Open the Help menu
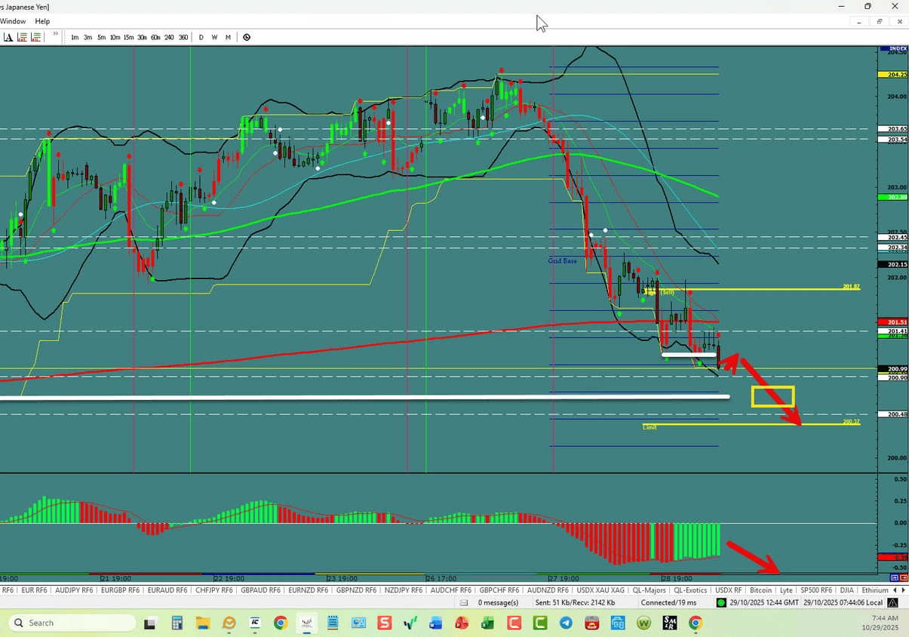 (42, 21)
